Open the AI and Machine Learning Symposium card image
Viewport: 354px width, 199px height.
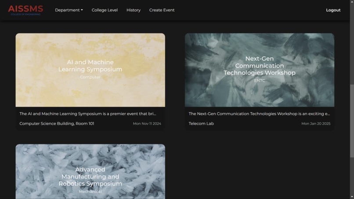[x=90, y=70]
